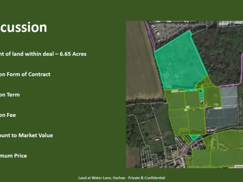Select the slide title heading text

[x=23, y=27]
